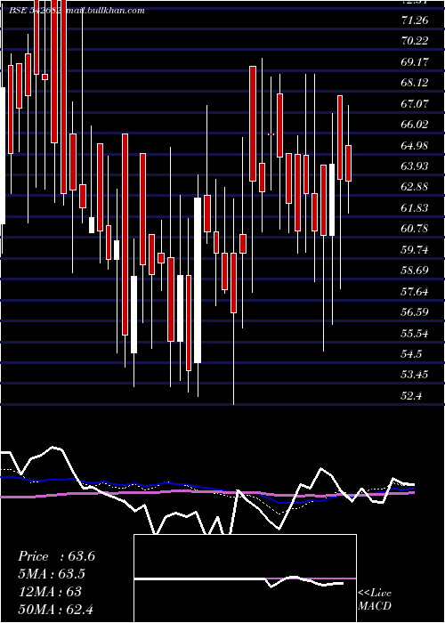Click the <<Live MACD label
This screenshot has width=445, height=623.
click(375, 599)
